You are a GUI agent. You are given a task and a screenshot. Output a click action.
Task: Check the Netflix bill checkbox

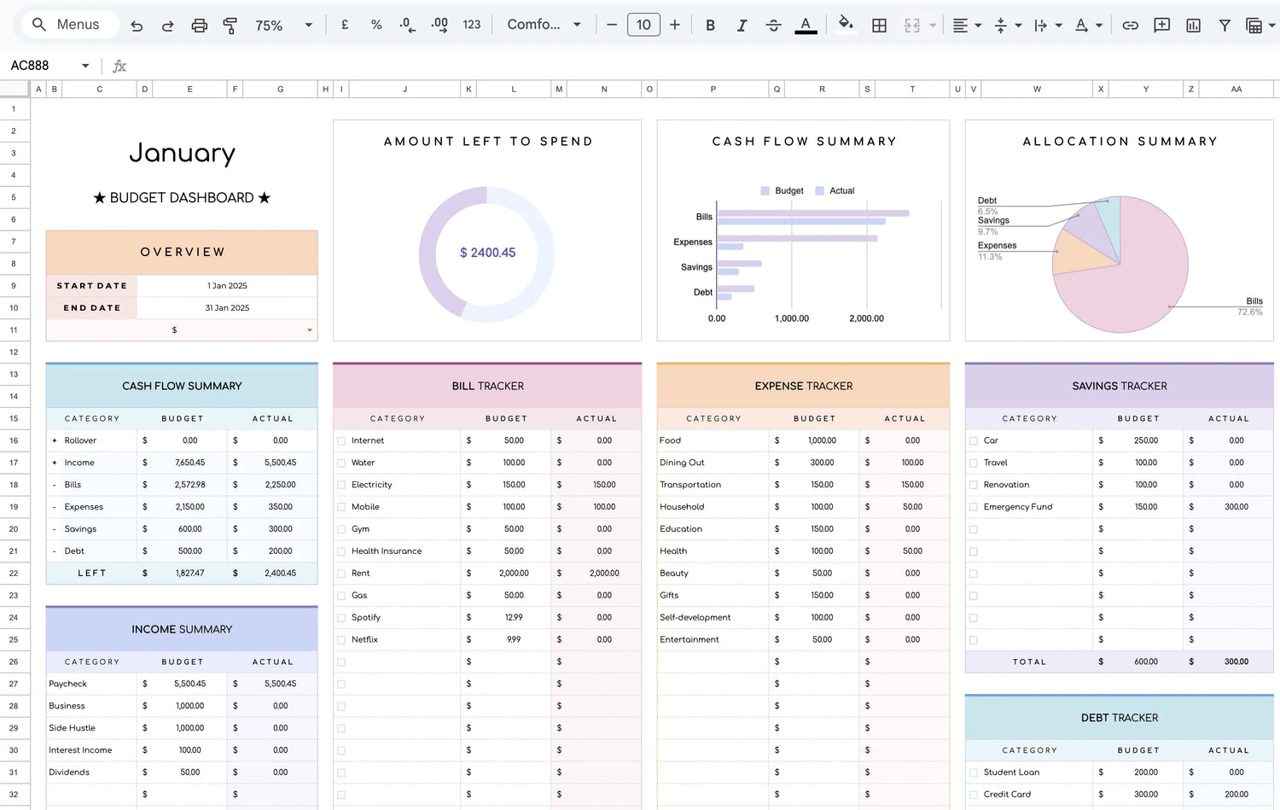[x=341, y=640]
